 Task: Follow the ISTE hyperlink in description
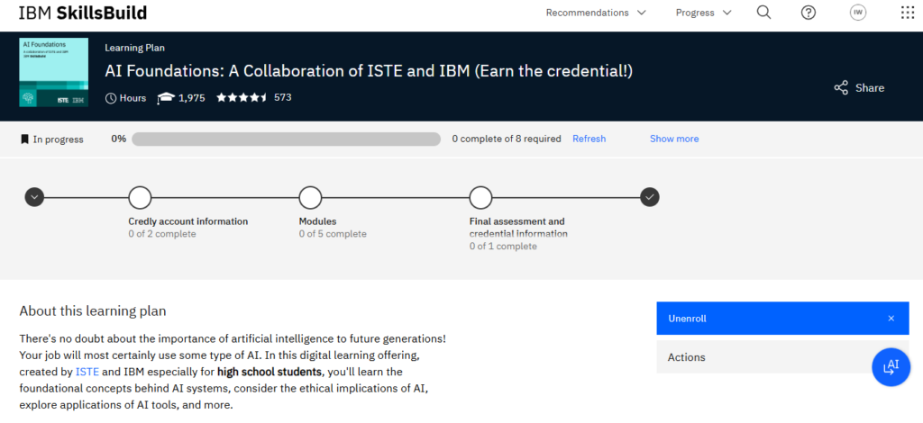[87, 372]
